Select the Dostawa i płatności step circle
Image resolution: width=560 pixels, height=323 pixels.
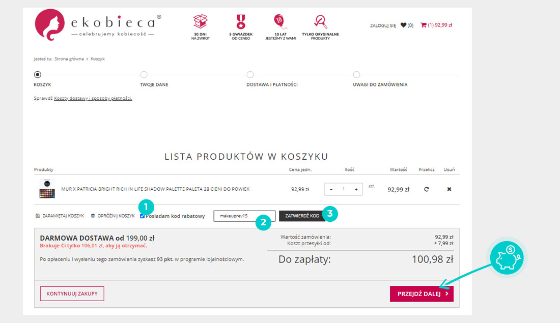point(250,75)
